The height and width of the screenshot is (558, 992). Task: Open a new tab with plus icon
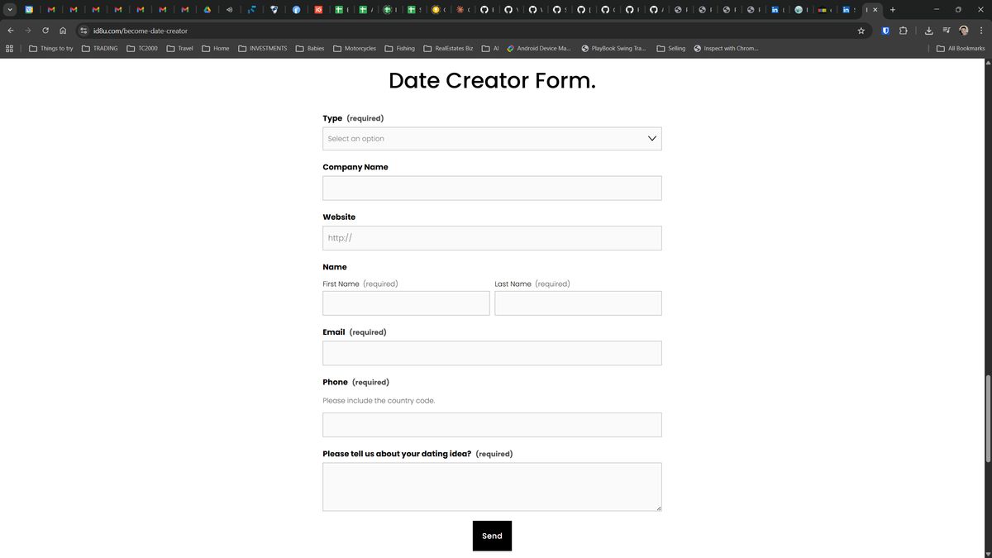coord(893,10)
